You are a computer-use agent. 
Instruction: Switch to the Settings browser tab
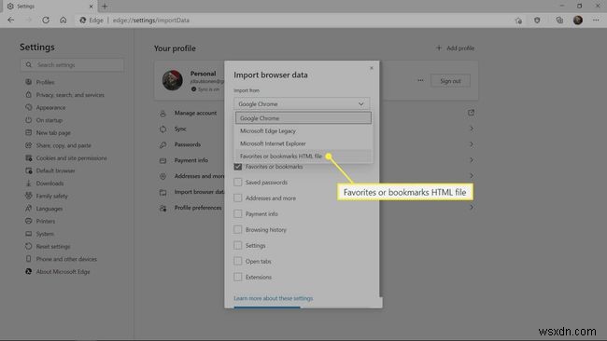(49, 7)
